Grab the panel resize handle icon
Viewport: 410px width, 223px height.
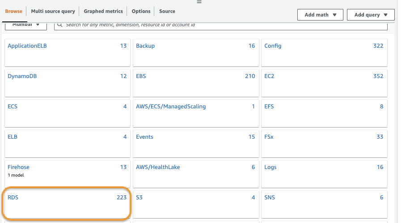(199, 2)
